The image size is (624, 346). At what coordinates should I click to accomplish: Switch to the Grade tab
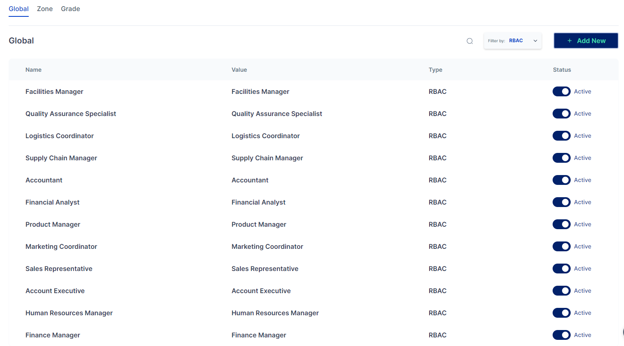coord(70,9)
